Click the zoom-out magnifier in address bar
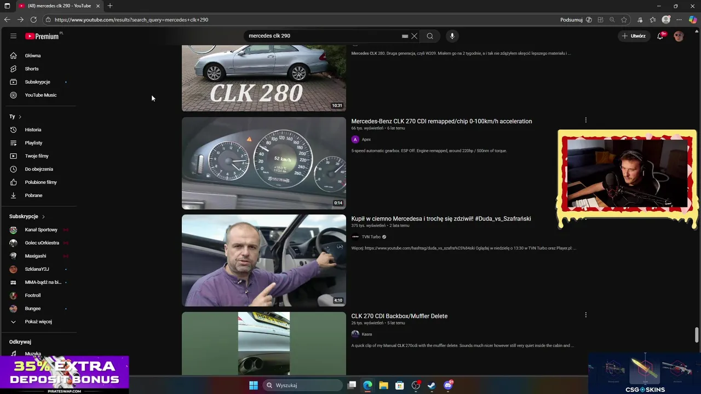The height and width of the screenshot is (394, 701). coord(612,20)
